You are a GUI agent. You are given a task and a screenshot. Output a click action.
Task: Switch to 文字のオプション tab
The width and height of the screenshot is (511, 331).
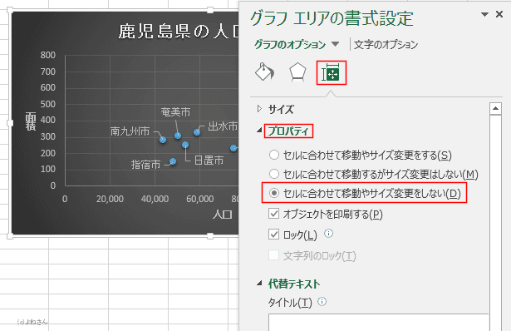(x=386, y=44)
